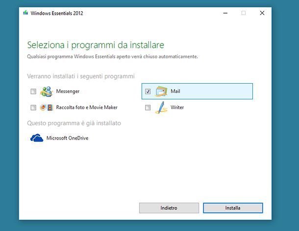Click the Writer label text
Viewport: 299px width, 231px height.
(x=177, y=107)
